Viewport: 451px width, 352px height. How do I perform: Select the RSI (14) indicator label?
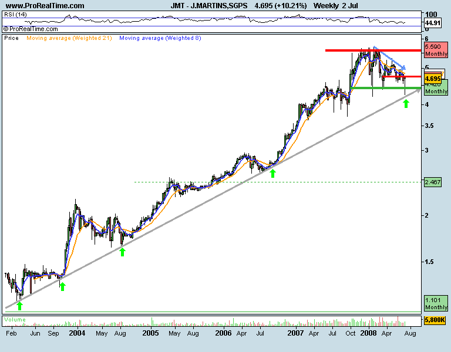tap(15, 14)
